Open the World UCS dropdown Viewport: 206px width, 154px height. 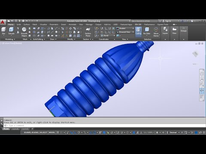coord(108,36)
